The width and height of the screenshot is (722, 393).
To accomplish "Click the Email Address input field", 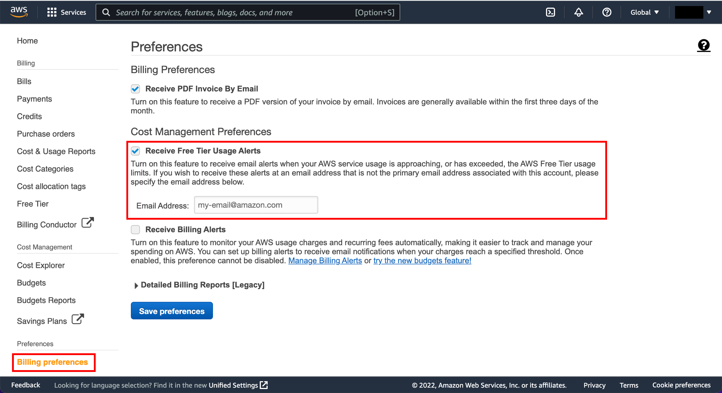I will [255, 205].
